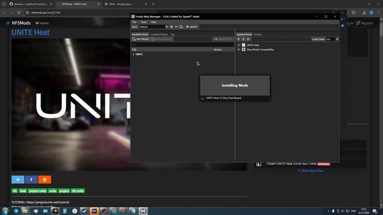The image size is (383, 215).
Task: Share page via Reddit button
Action: click(45, 180)
